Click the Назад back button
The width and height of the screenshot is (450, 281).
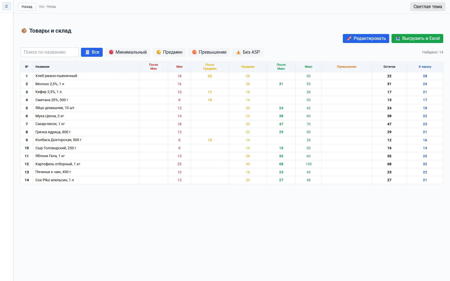(x=27, y=6)
